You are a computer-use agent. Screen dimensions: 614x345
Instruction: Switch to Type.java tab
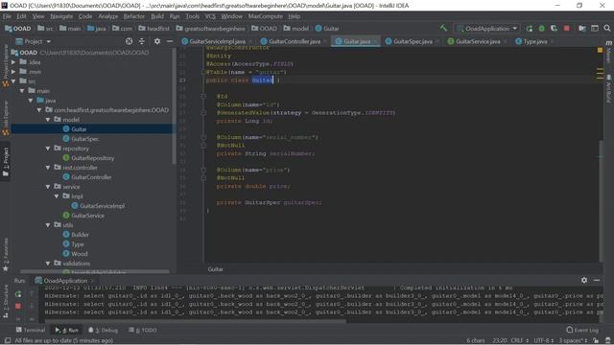(535, 41)
